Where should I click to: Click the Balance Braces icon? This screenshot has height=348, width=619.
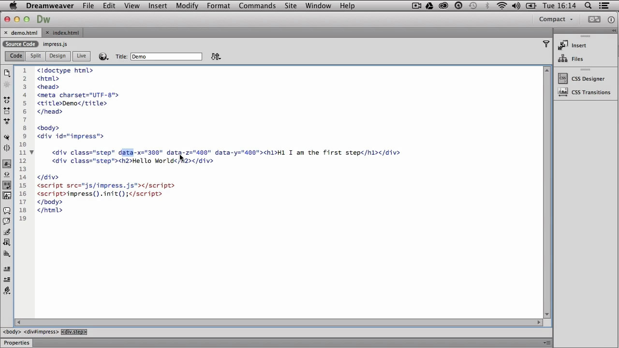pos(7,148)
